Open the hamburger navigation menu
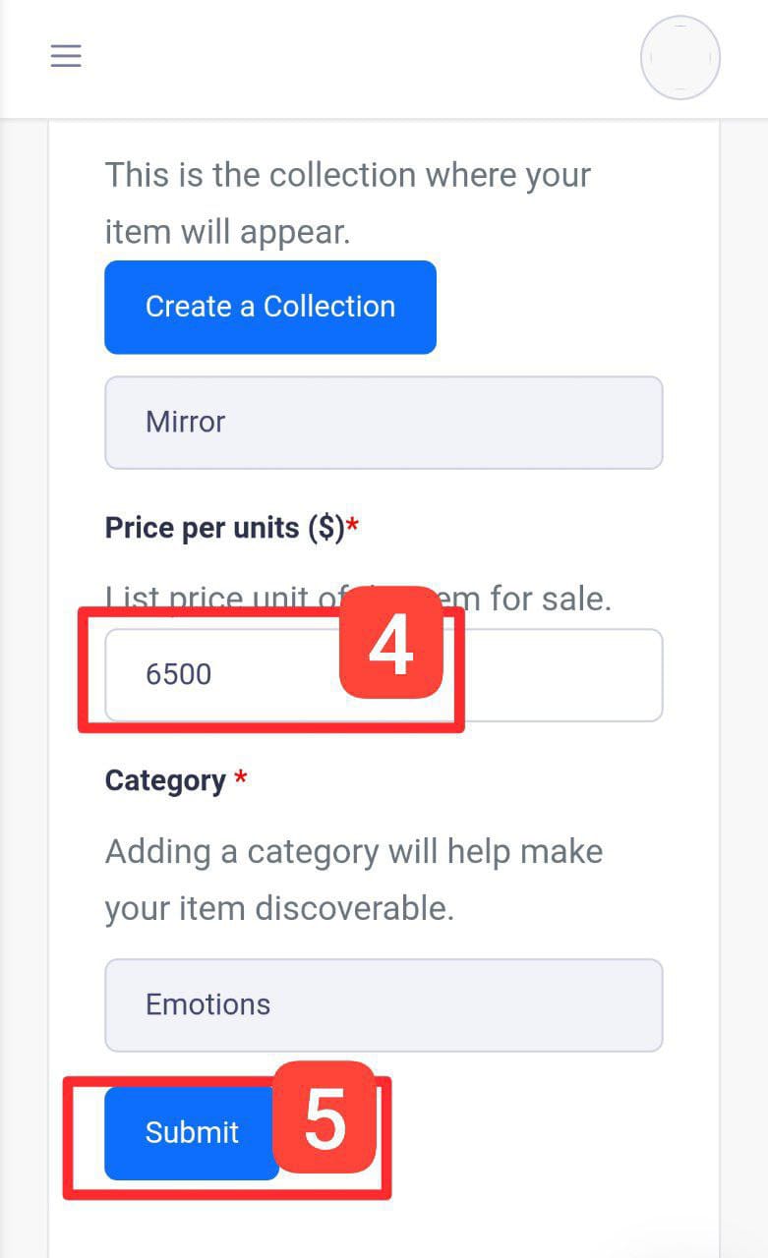This screenshot has height=1258, width=768. 66,56
